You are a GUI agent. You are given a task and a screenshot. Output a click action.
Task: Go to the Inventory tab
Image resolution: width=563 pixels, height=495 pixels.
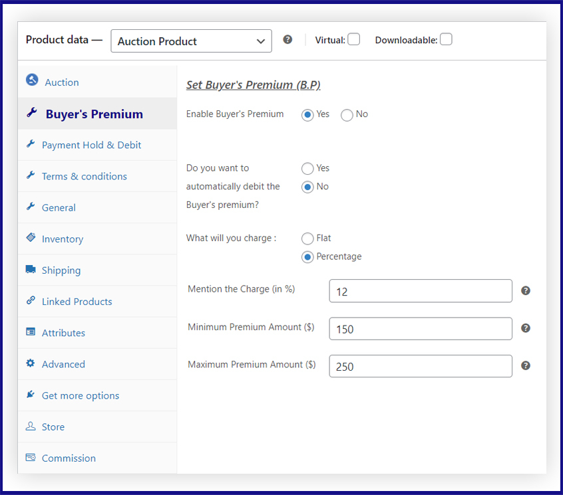coord(97,239)
